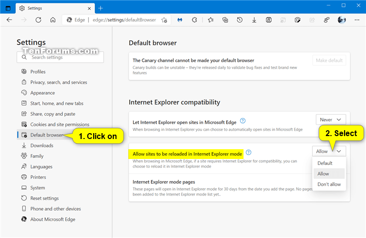Choose Default from the dropdown list

(x=329, y=163)
